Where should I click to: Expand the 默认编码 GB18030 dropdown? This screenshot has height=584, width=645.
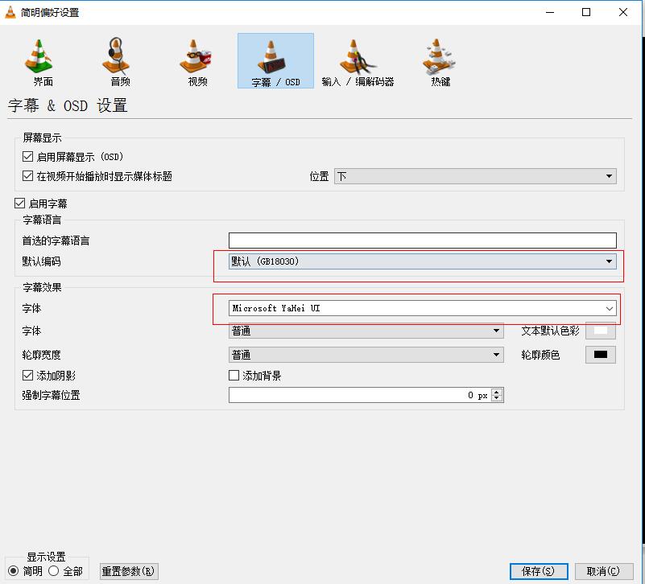point(422,261)
